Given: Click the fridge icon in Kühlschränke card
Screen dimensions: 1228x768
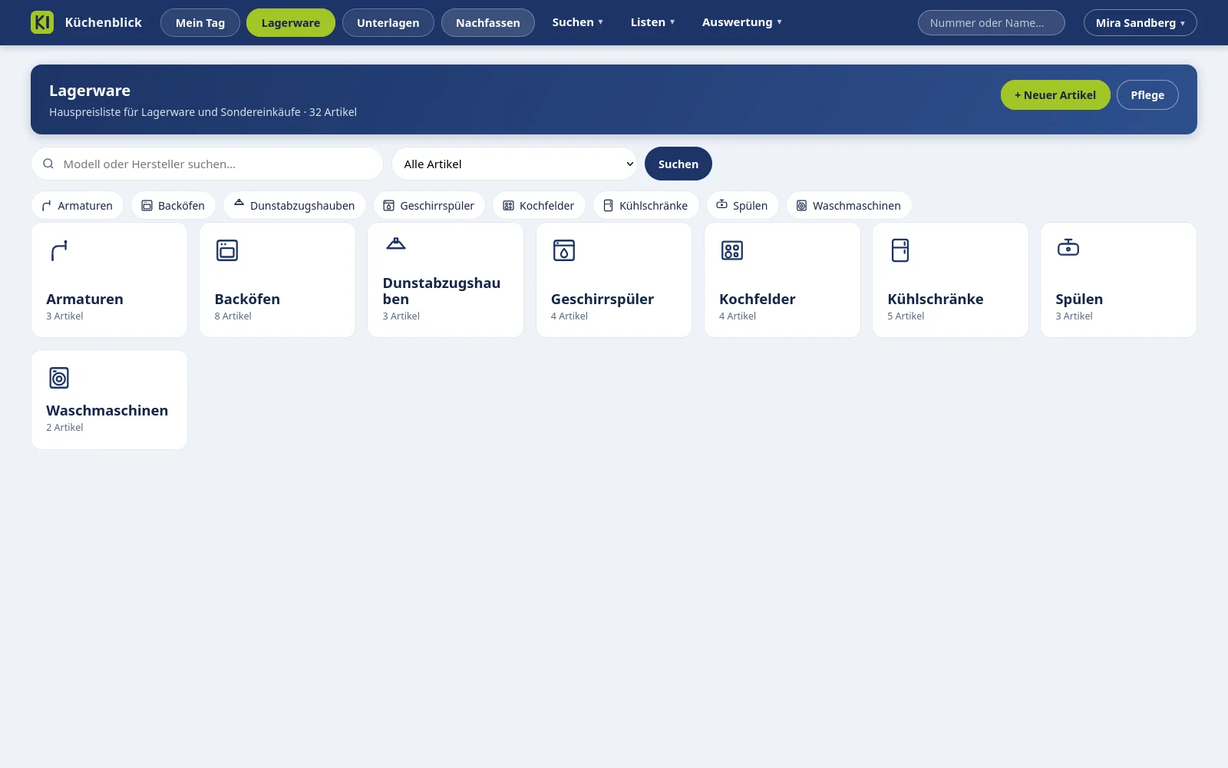Looking at the screenshot, I should 900,250.
